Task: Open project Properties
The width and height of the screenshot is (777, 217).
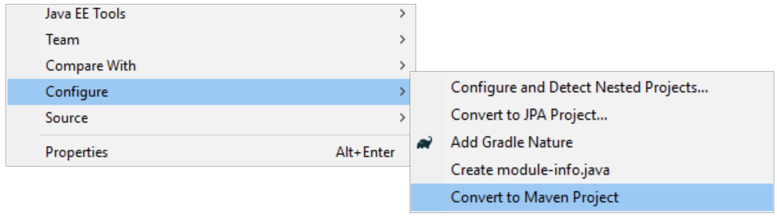Action: 77,152
